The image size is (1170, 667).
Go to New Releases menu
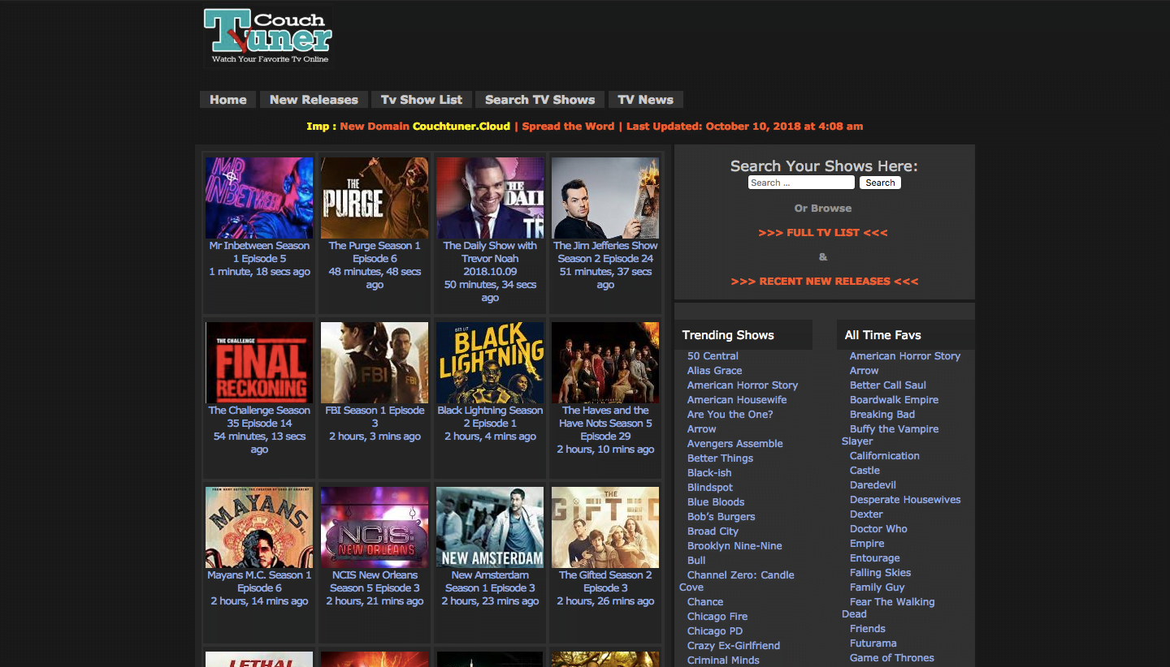coord(314,100)
